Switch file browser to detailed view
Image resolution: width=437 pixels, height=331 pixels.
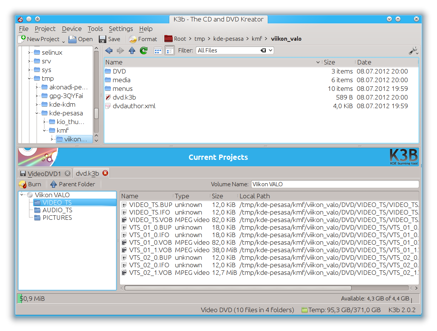[169, 51]
